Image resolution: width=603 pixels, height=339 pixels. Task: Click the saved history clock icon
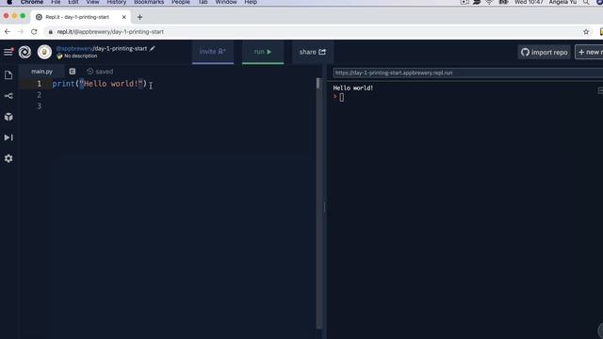[x=90, y=72]
